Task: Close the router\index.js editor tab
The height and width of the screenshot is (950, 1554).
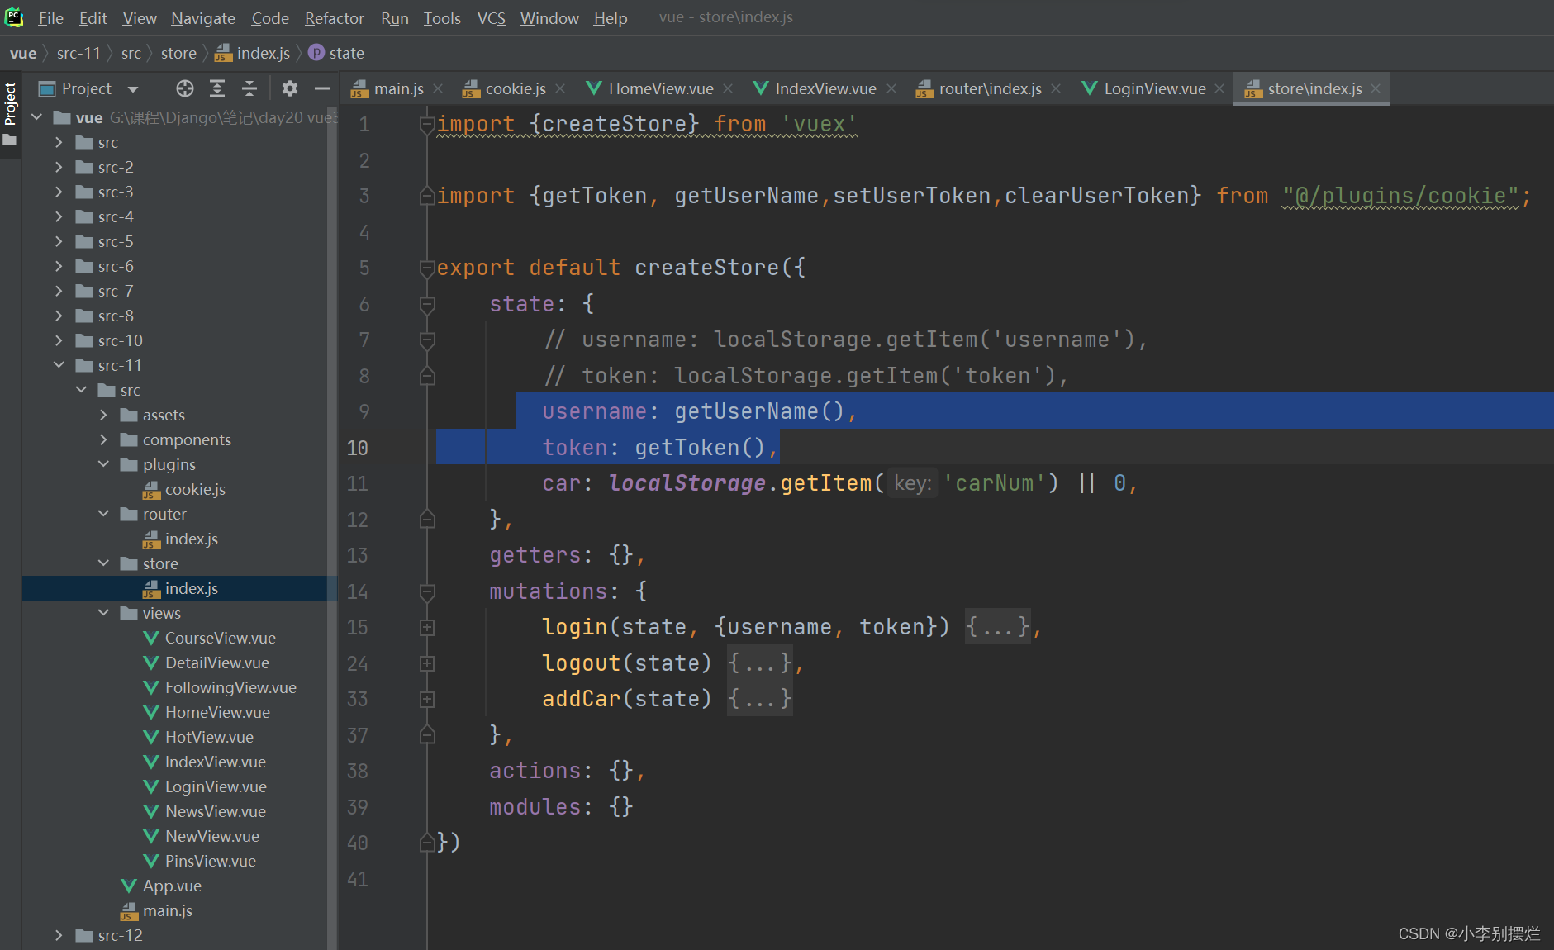Action: [1056, 88]
